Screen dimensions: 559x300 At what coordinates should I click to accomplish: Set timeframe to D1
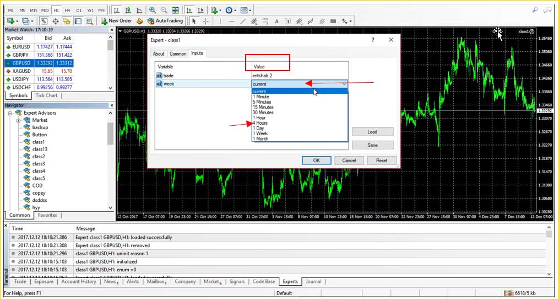pyautogui.click(x=79, y=10)
